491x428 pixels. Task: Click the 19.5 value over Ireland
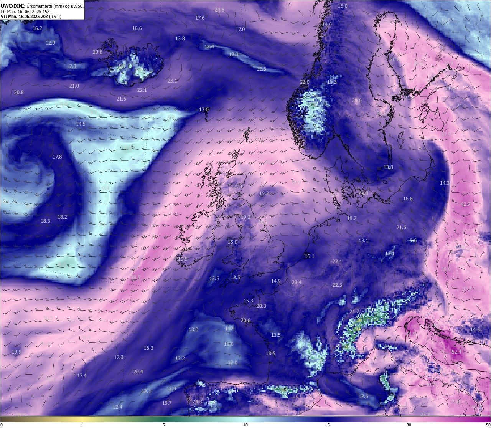183,259
